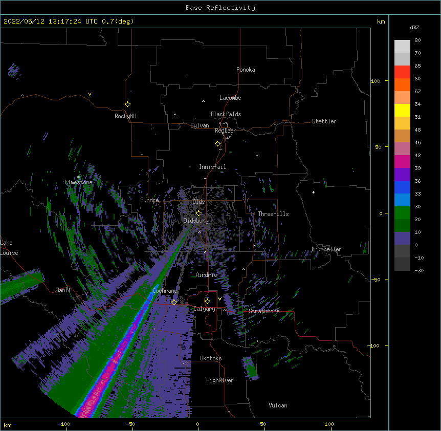Select the Strathmore label
This screenshot has height=431, width=441.
pos(264,311)
